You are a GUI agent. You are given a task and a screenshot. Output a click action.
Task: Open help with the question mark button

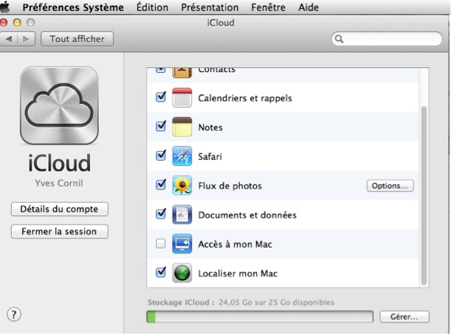coord(14,315)
